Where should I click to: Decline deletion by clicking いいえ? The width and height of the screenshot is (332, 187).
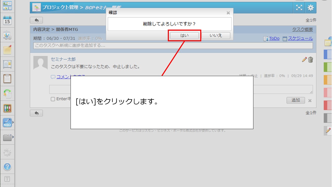[x=216, y=36]
